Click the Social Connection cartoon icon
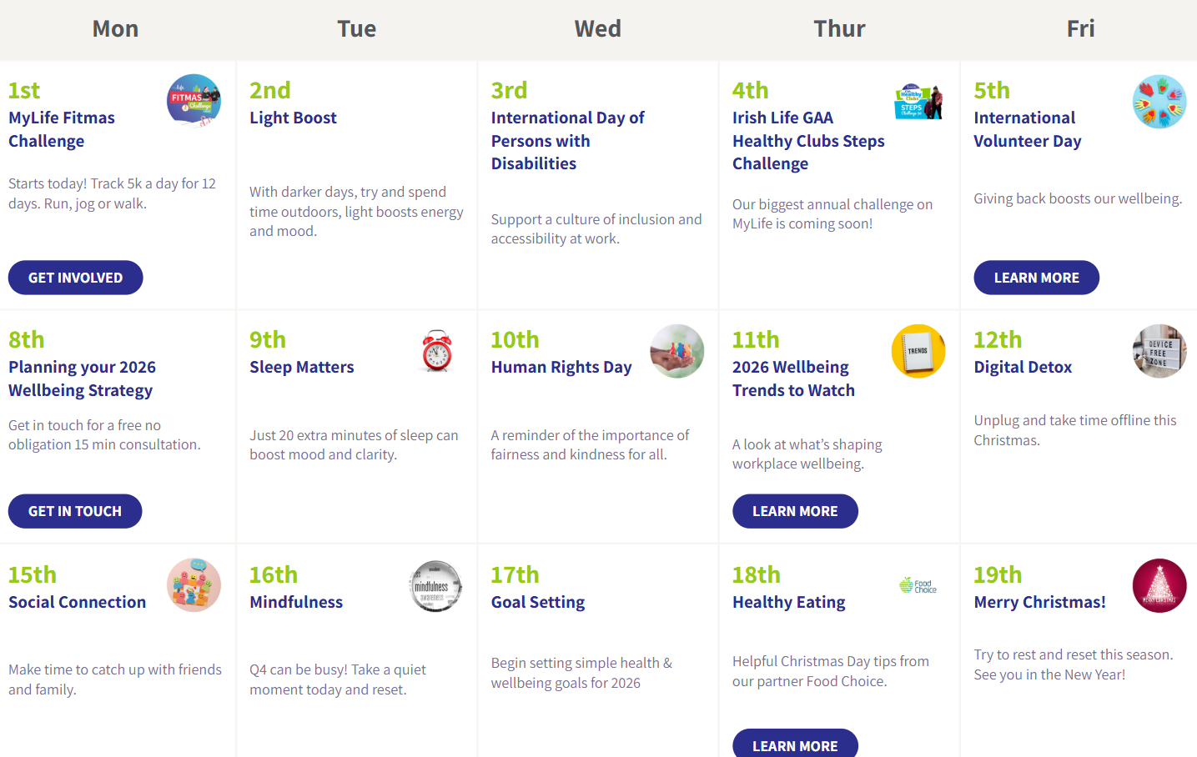The image size is (1197, 757). (194, 585)
